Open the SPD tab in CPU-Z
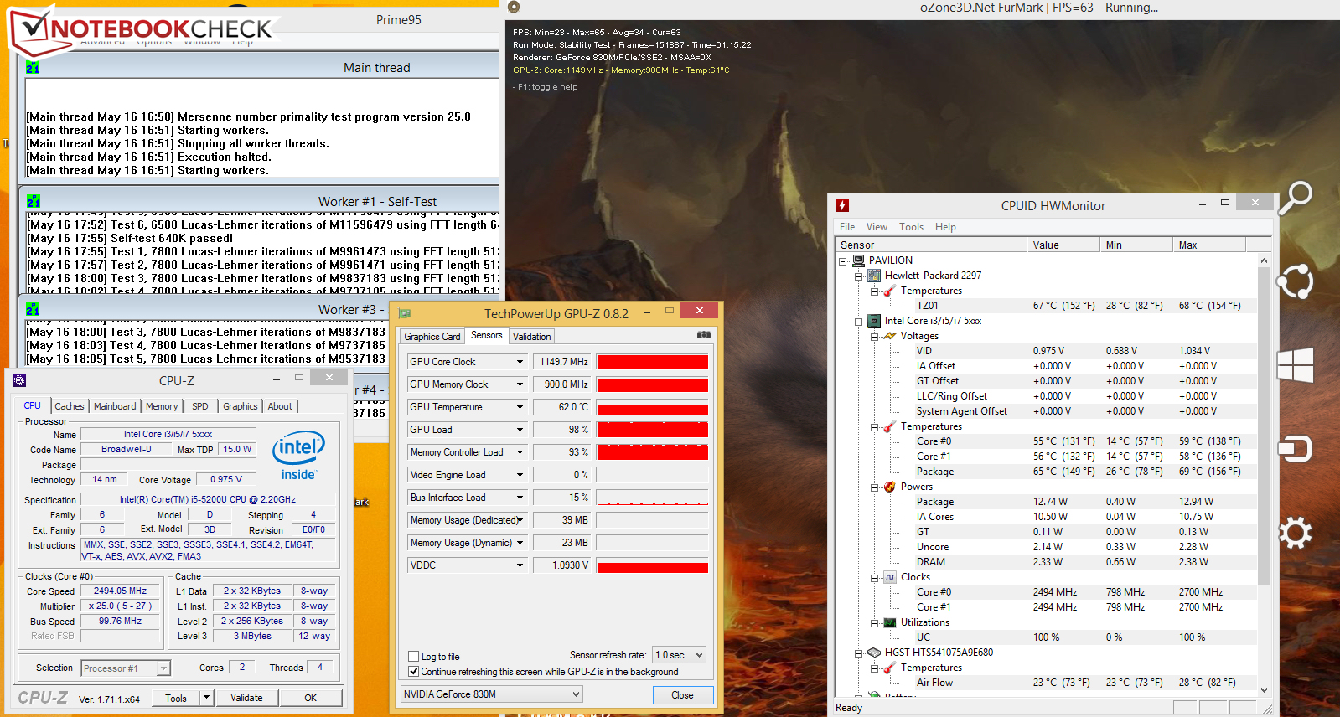 199,406
